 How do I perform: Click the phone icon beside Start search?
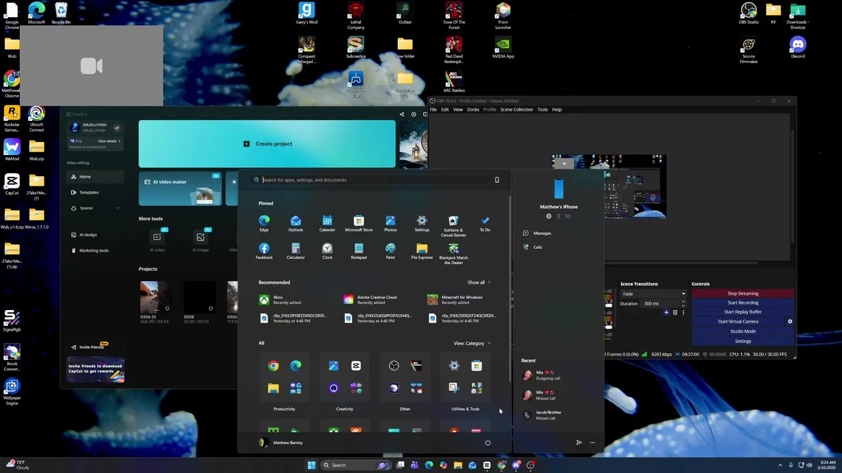pyautogui.click(x=497, y=180)
